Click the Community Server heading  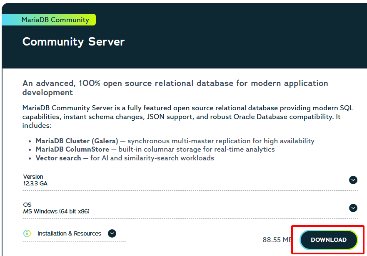click(73, 42)
